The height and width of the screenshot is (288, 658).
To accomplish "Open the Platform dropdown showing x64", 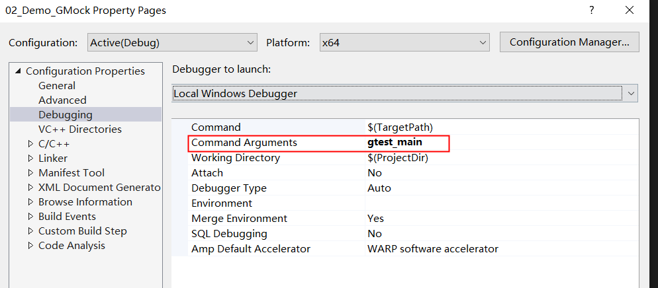I will coord(404,43).
